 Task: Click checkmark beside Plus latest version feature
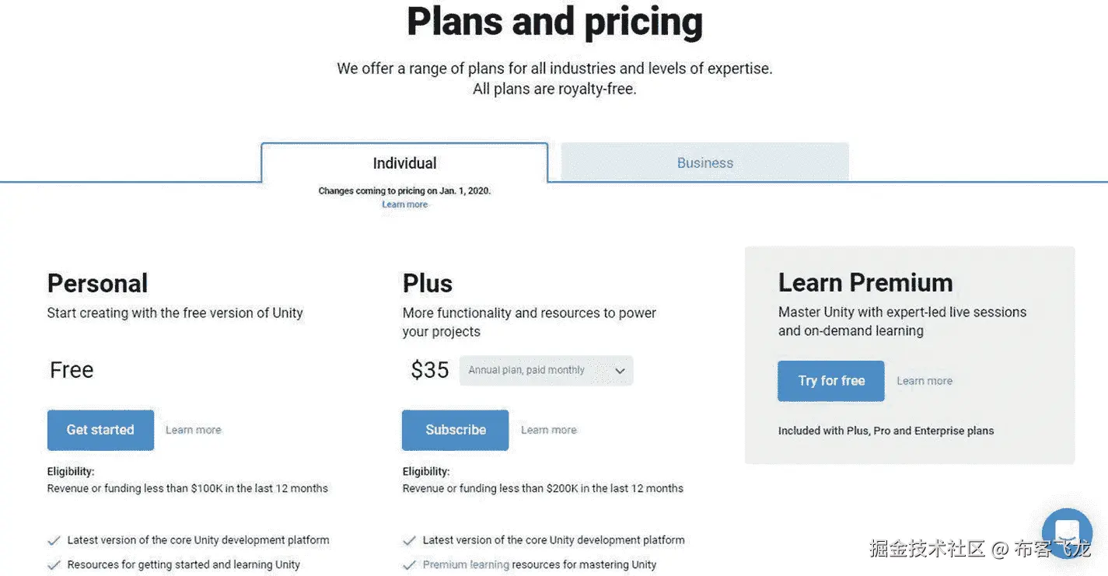click(x=409, y=540)
